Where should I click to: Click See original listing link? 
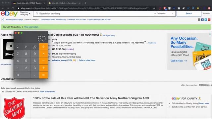pyautogui.click(x=108, y=36)
